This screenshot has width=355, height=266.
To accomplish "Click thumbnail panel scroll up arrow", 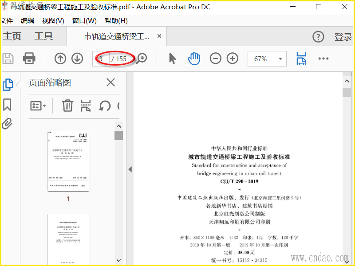I will coord(118,126).
